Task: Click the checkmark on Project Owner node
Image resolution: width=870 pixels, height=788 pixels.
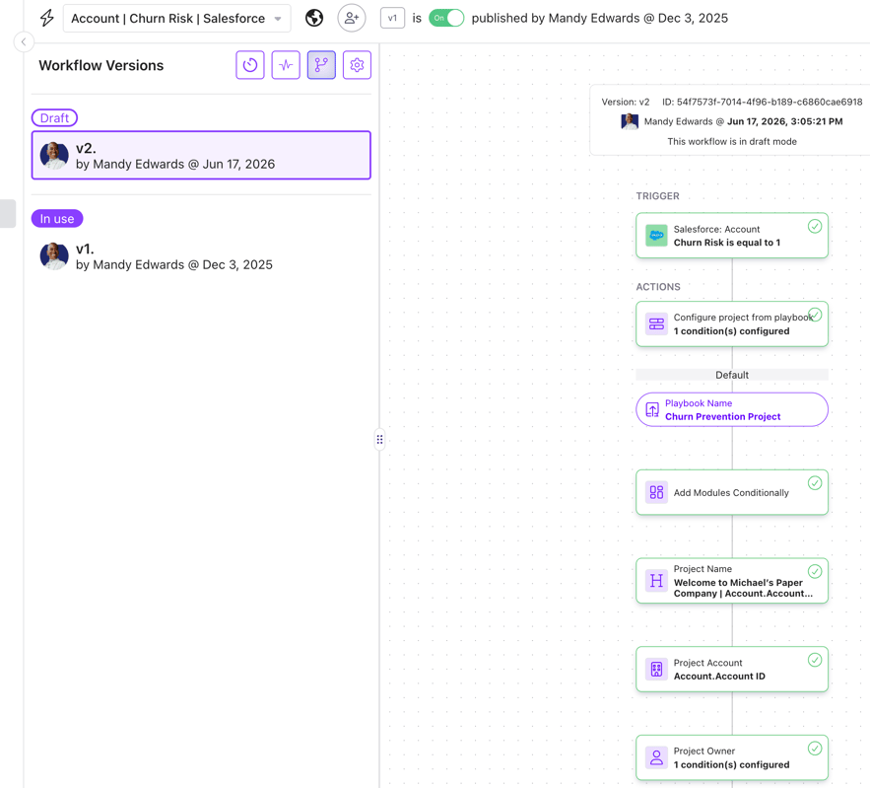Action: [815, 749]
